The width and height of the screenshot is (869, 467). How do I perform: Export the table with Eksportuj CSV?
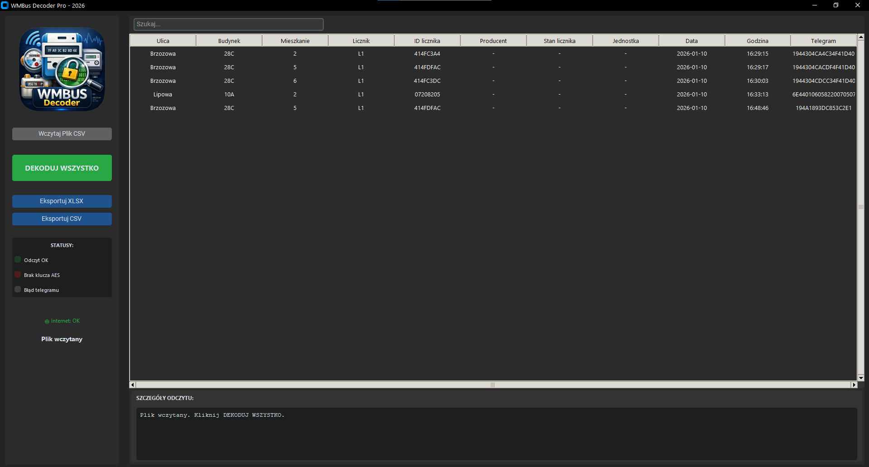coord(62,219)
